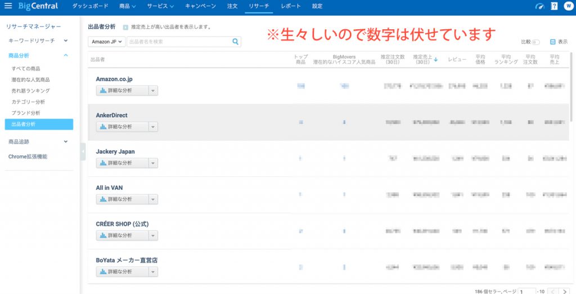Open レポート menu
The image size is (576, 294).
coord(291,6)
